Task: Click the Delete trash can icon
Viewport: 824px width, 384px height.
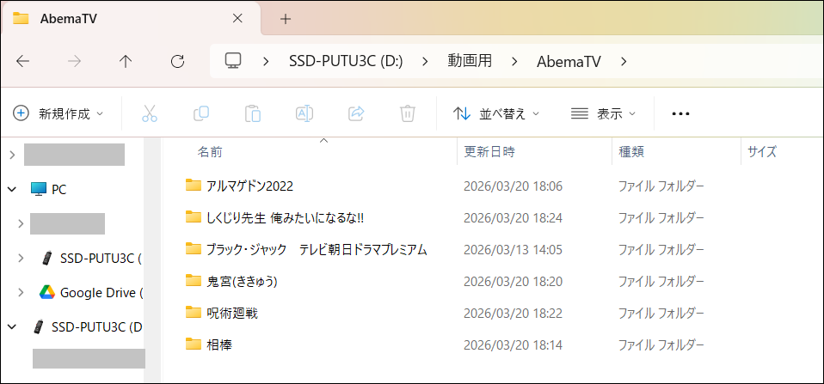Action: tap(408, 113)
